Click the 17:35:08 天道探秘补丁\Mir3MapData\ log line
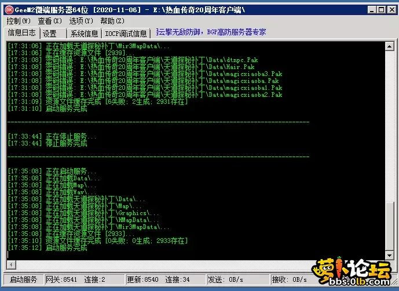This screenshot has height=291, width=399. coord(88,227)
